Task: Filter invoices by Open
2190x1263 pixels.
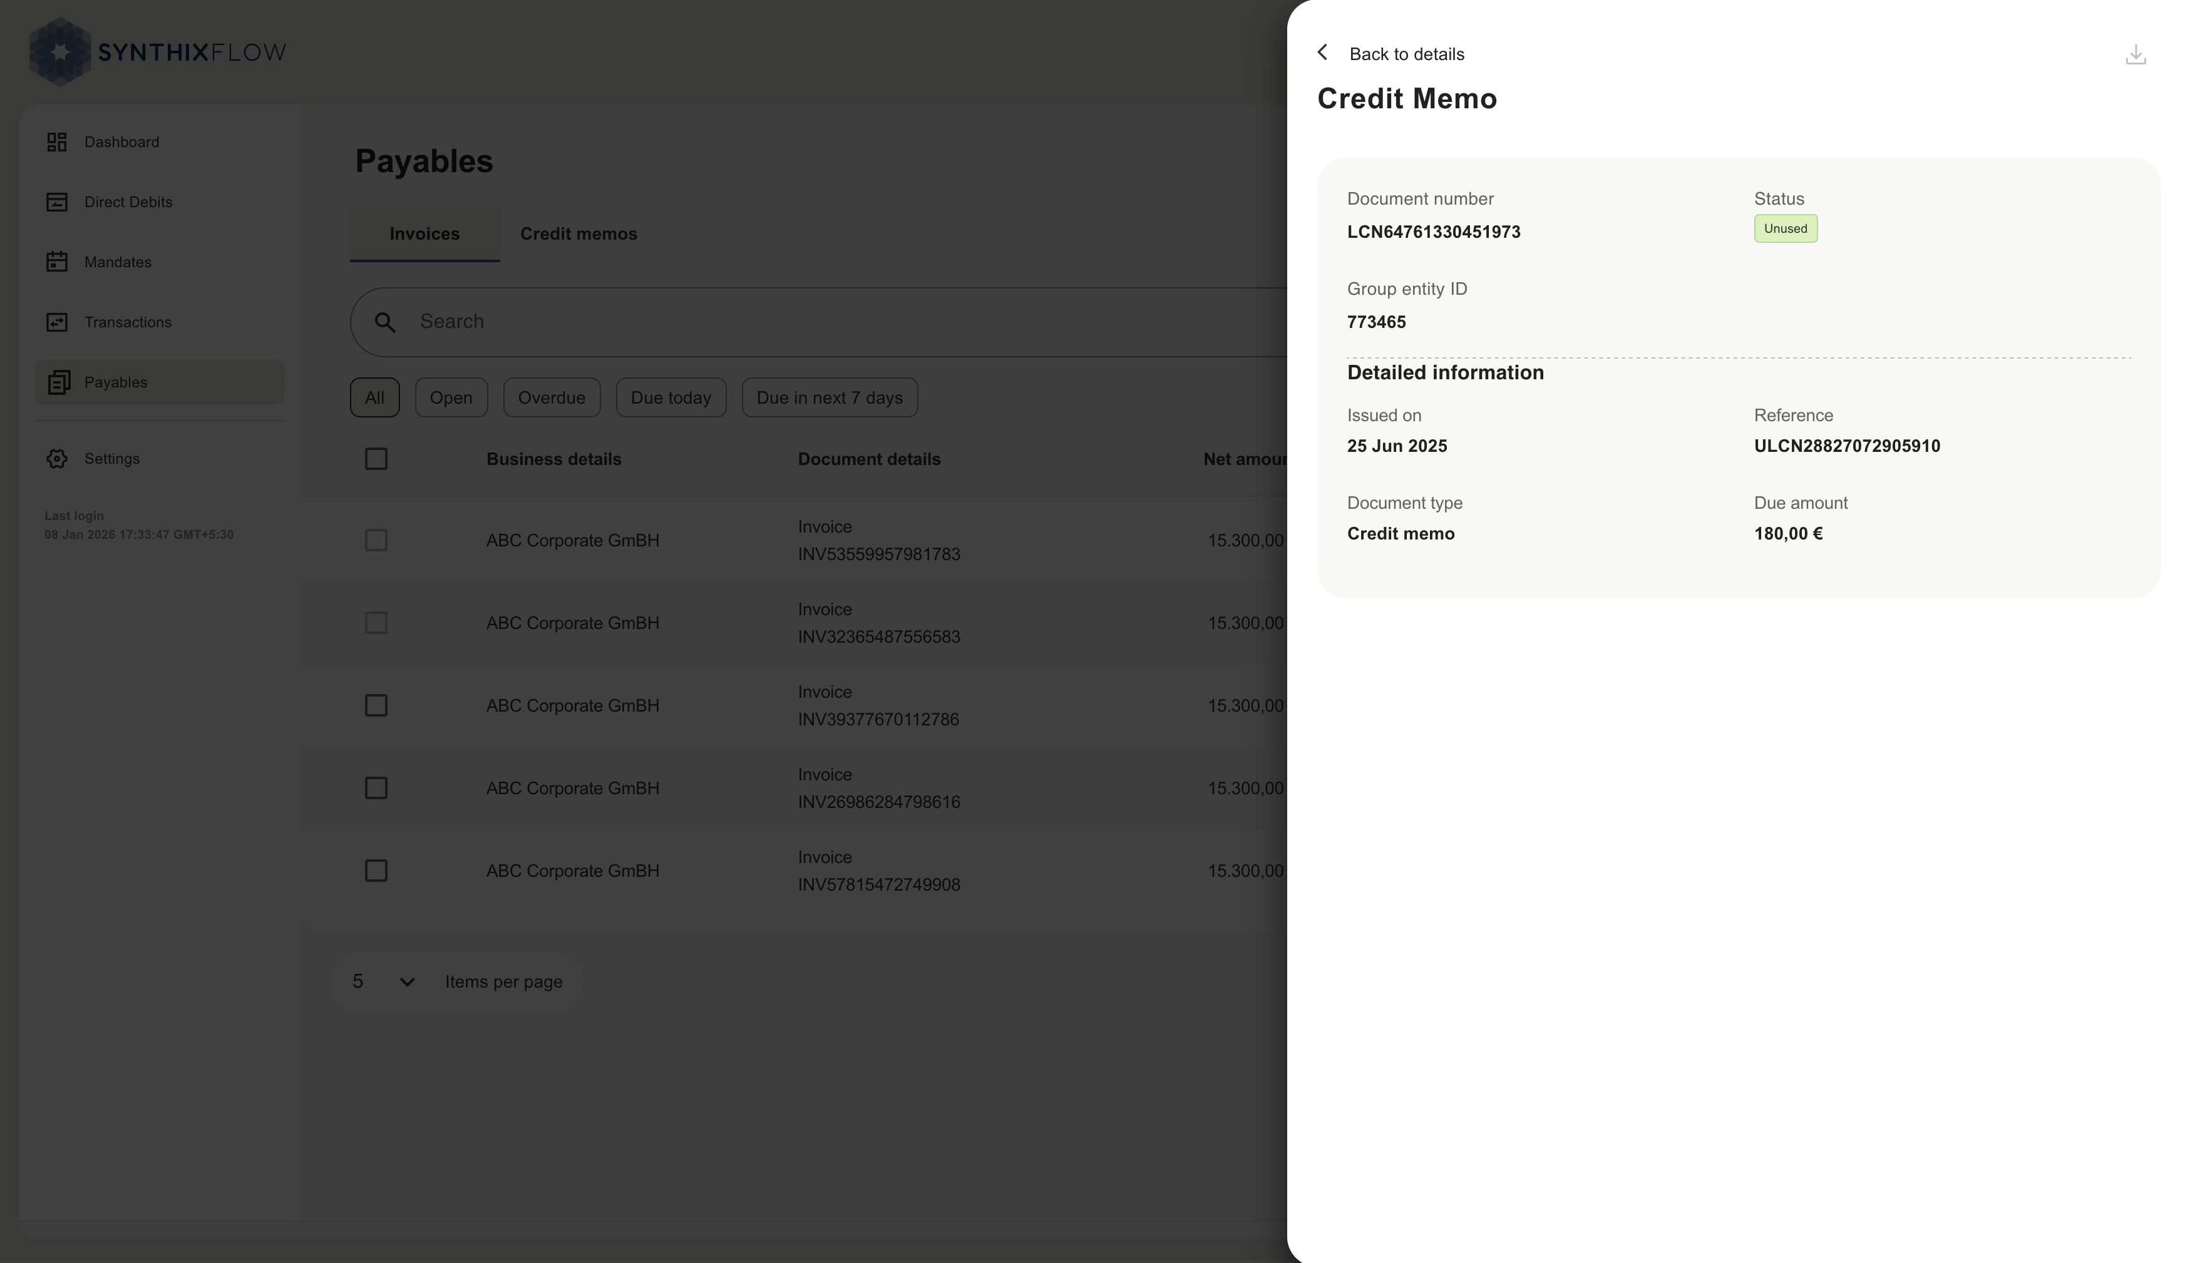Action: tap(451, 397)
